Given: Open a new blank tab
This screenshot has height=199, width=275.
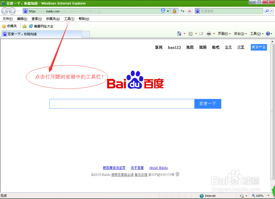Looking at the screenshot, I should 86,34.
